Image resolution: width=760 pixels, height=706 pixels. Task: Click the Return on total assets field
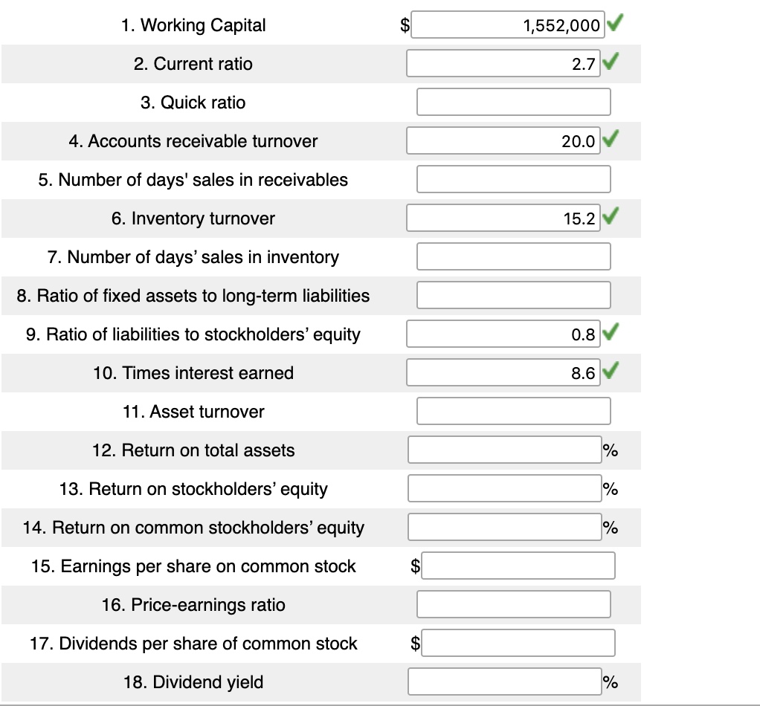pyautogui.click(x=503, y=450)
